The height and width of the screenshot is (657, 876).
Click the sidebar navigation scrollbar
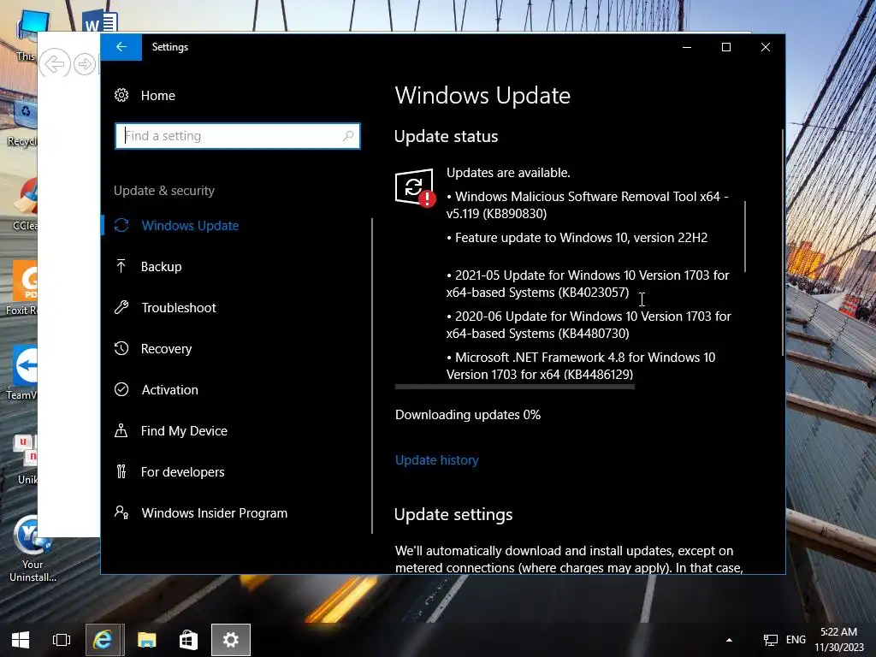point(372,376)
